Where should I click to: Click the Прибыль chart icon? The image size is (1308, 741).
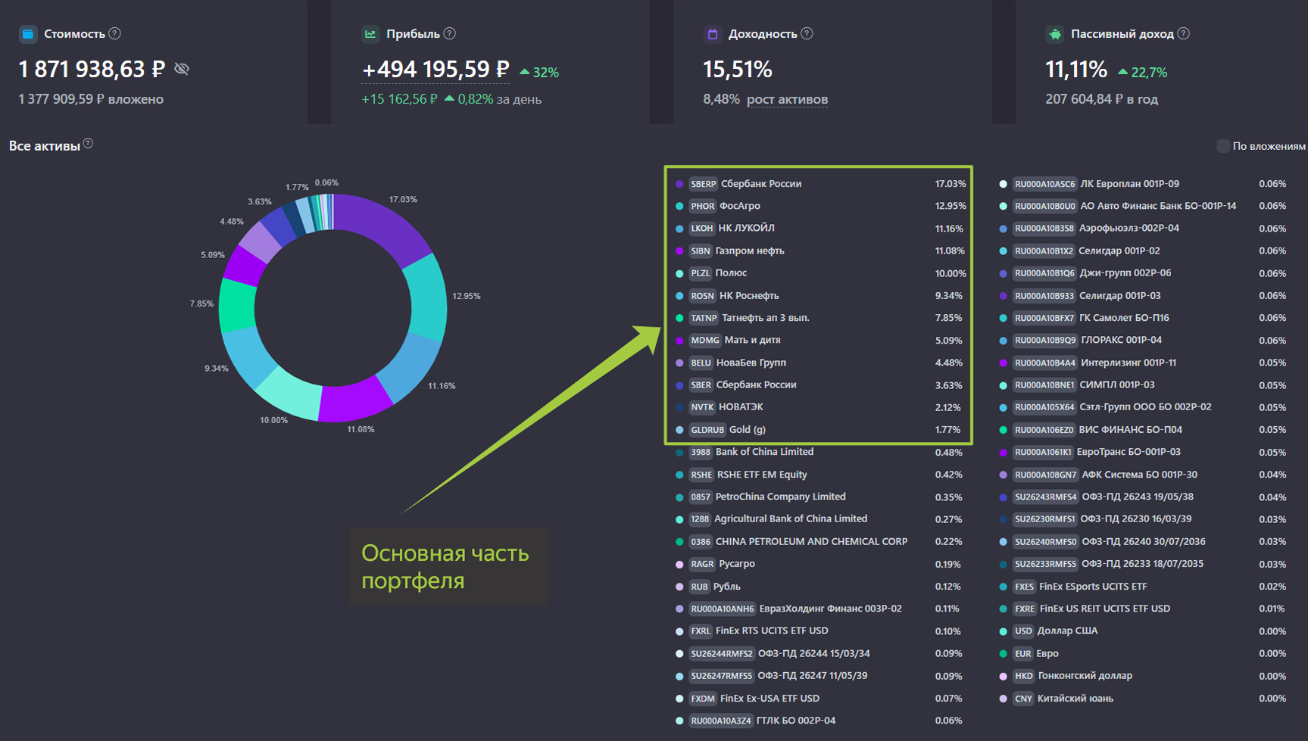370,34
